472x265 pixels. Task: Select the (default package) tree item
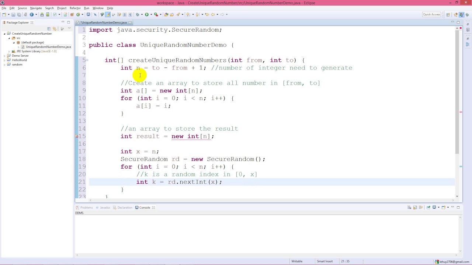pyautogui.click(x=30, y=42)
